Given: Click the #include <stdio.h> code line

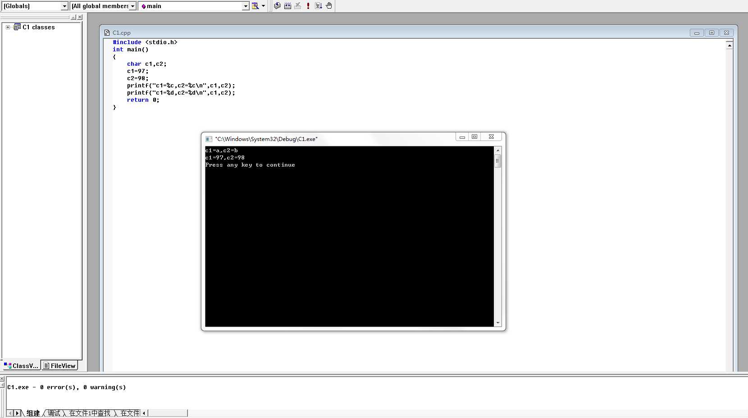Looking at the screenshot, I should (145, 42).
